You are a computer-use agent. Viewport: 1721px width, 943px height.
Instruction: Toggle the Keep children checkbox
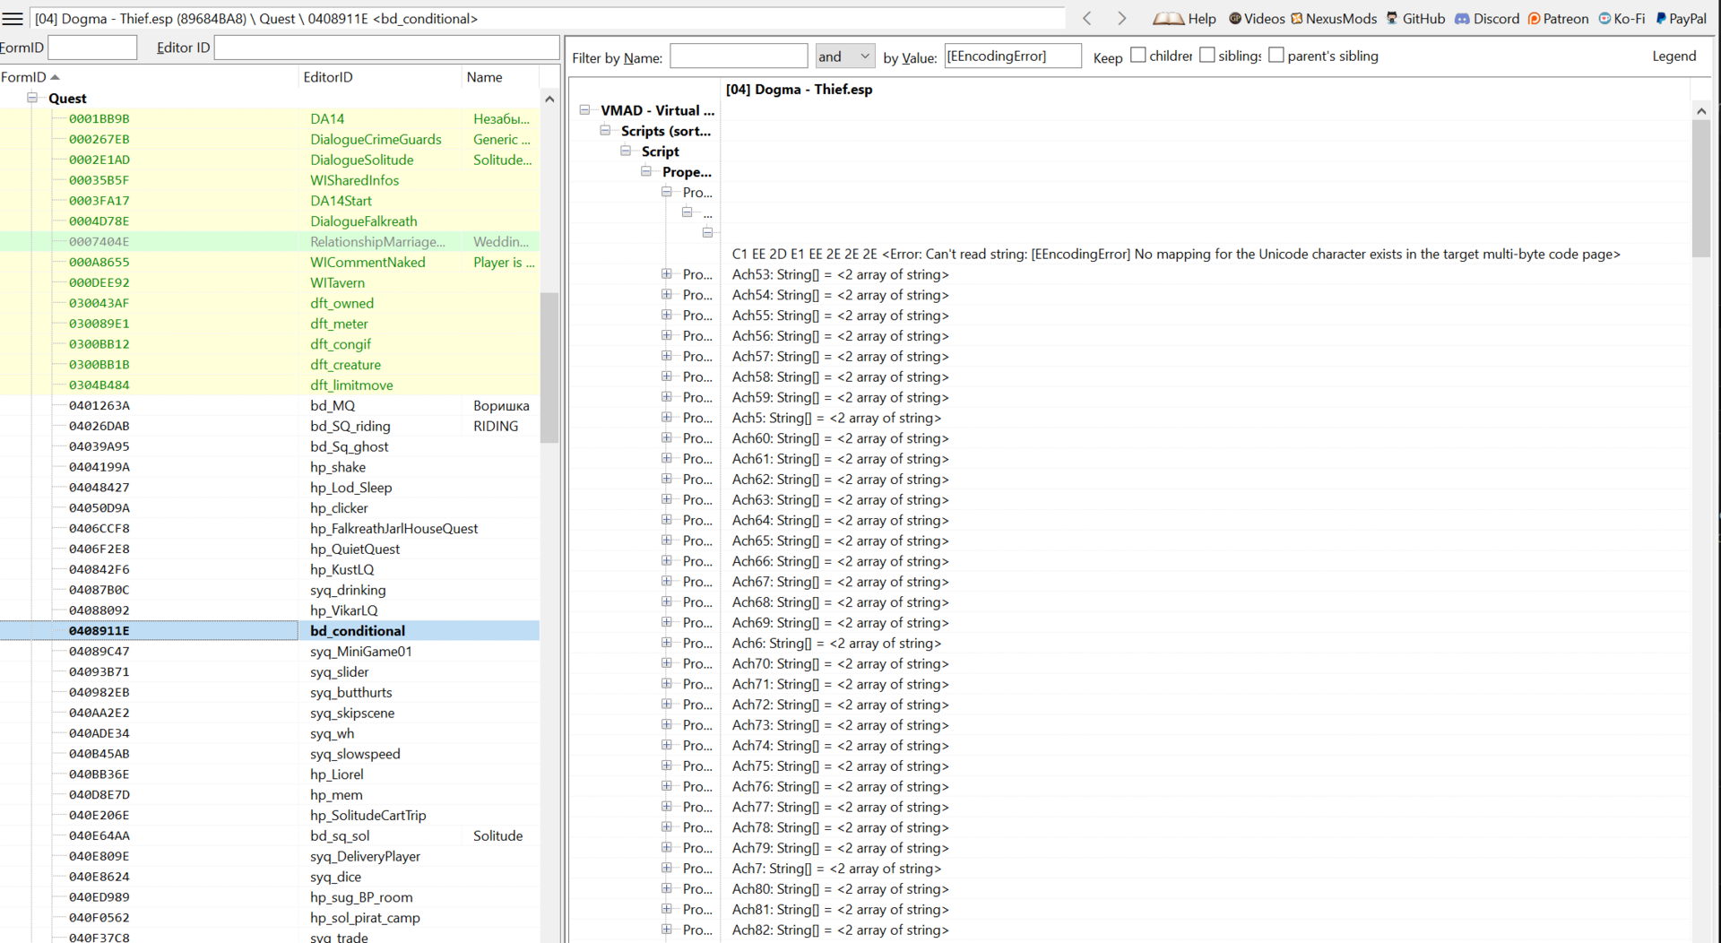(1138, 56)
